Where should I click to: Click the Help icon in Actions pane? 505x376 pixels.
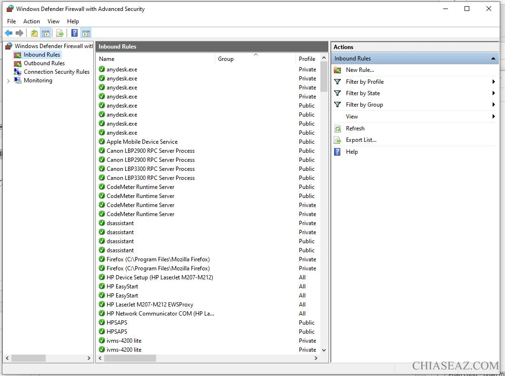337,152
